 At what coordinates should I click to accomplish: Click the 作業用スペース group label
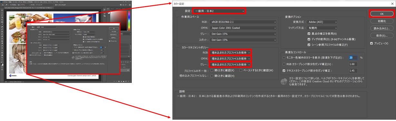[x=190, y=16]
